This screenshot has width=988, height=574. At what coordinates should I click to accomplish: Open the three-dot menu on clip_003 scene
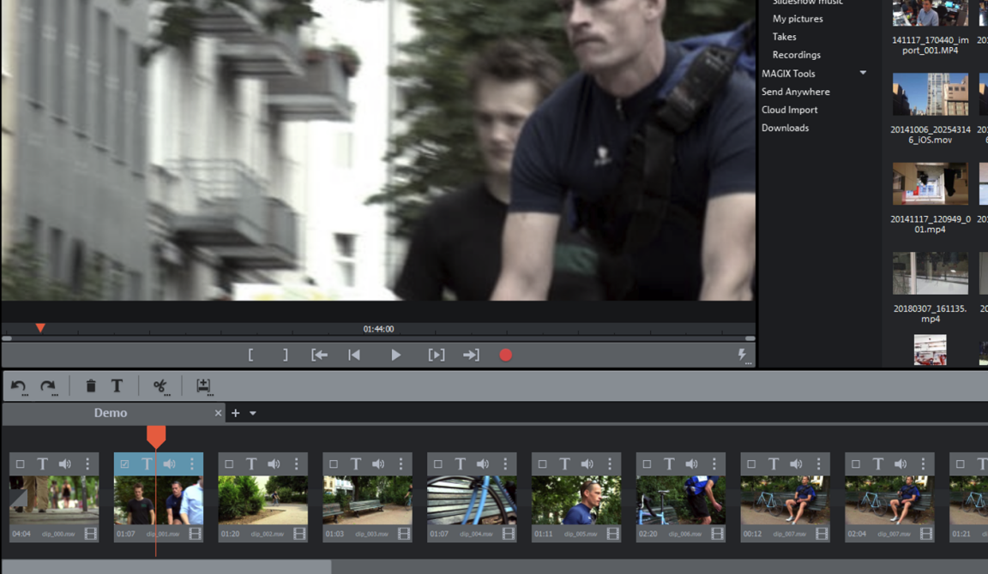coord(401,464)
